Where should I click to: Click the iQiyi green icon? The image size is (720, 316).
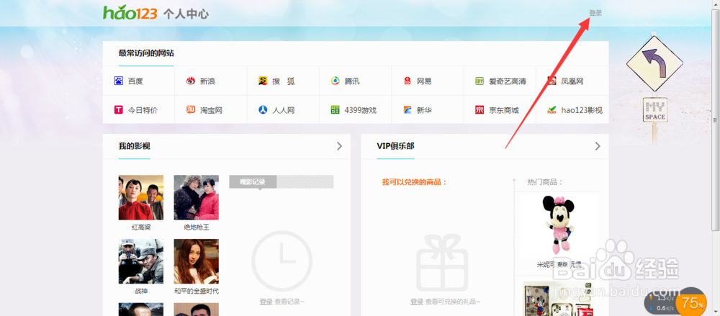click(x=480, y=81)
